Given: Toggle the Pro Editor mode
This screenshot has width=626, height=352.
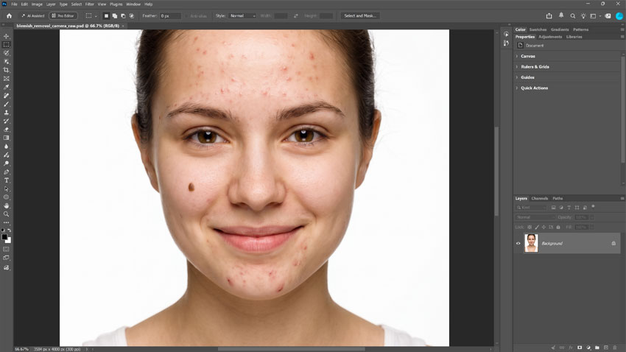Looking at the screenshot, I should (63, 16).
